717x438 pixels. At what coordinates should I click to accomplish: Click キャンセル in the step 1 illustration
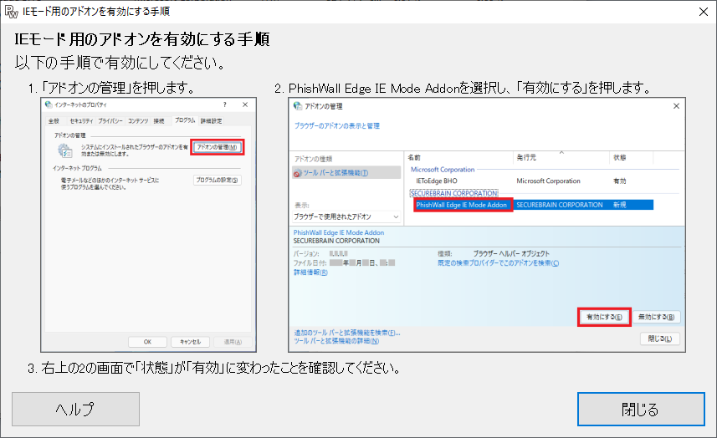[x=190, y=342]
